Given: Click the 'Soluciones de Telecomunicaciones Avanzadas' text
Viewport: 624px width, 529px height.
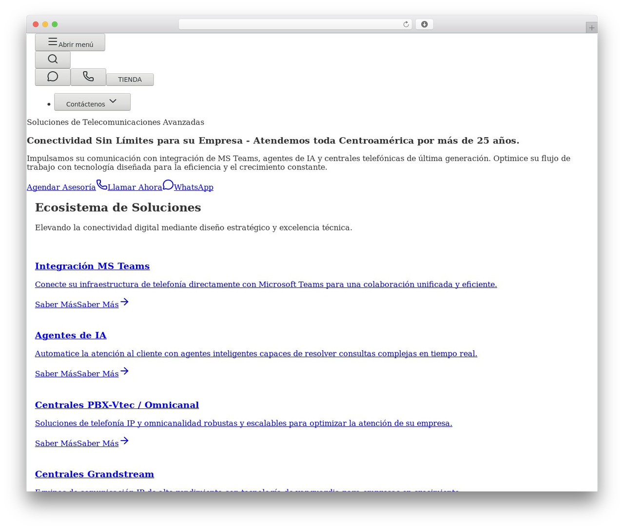Looking at the screenshot, I should (x=116, y=122).
